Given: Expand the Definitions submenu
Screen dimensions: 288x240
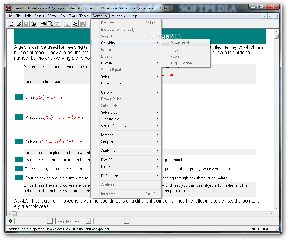Looking at the screenshot, I should point(126,176).
